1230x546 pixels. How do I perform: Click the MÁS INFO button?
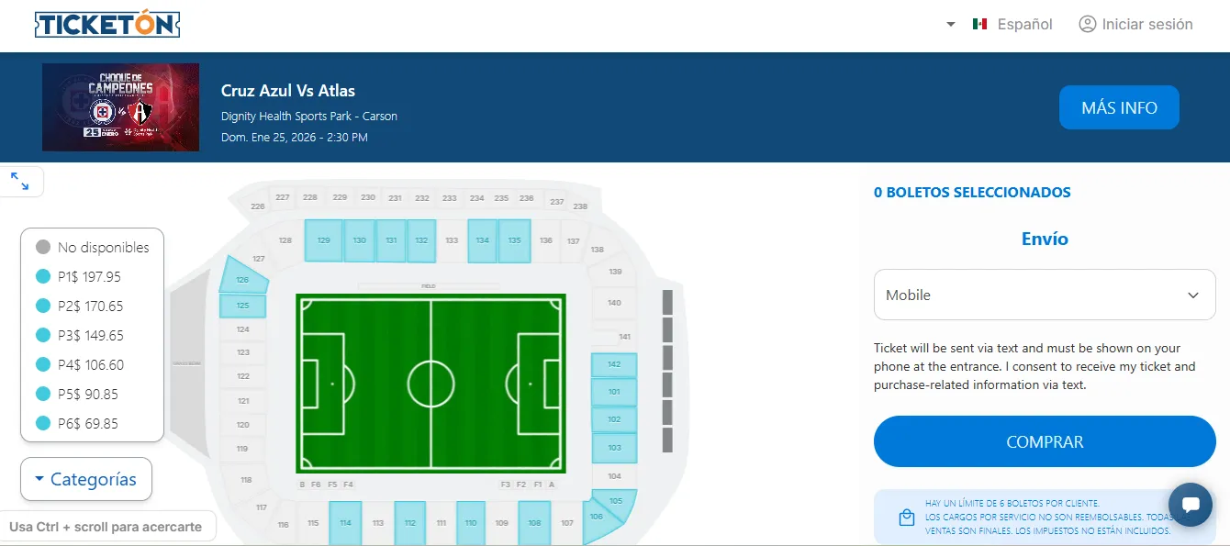point(1119,106)
